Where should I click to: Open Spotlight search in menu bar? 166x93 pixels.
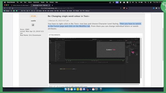click(148, 2)
